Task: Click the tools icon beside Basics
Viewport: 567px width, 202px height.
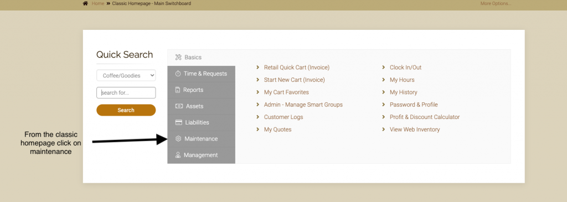Action: tap(178, 57)
